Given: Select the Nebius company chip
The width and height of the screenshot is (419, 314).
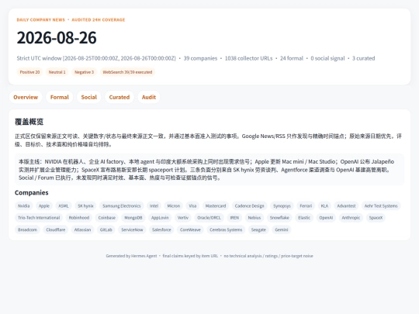Looking at the screenshot, I should 255,218.
